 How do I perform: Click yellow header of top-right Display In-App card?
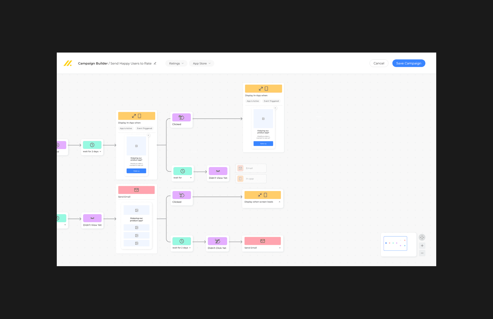point(263,89)
